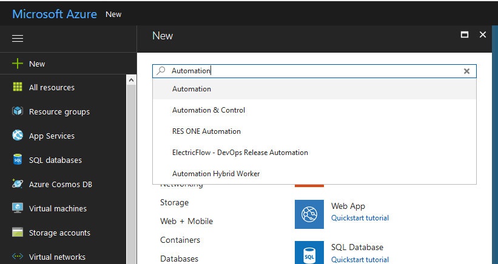Open Virtual machines monitor icon

[18, 208]
